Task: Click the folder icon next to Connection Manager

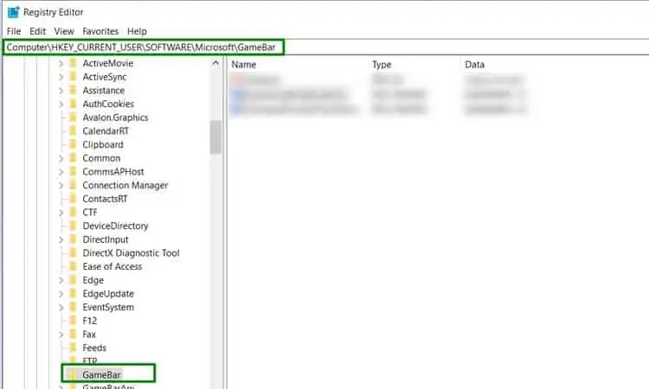Action: point(73,185)
